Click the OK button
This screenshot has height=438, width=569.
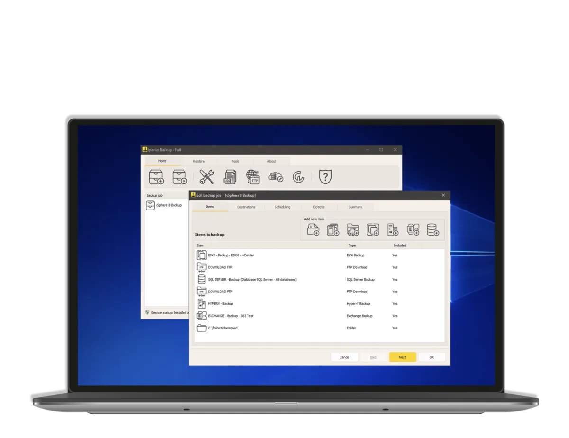point(431,357)
